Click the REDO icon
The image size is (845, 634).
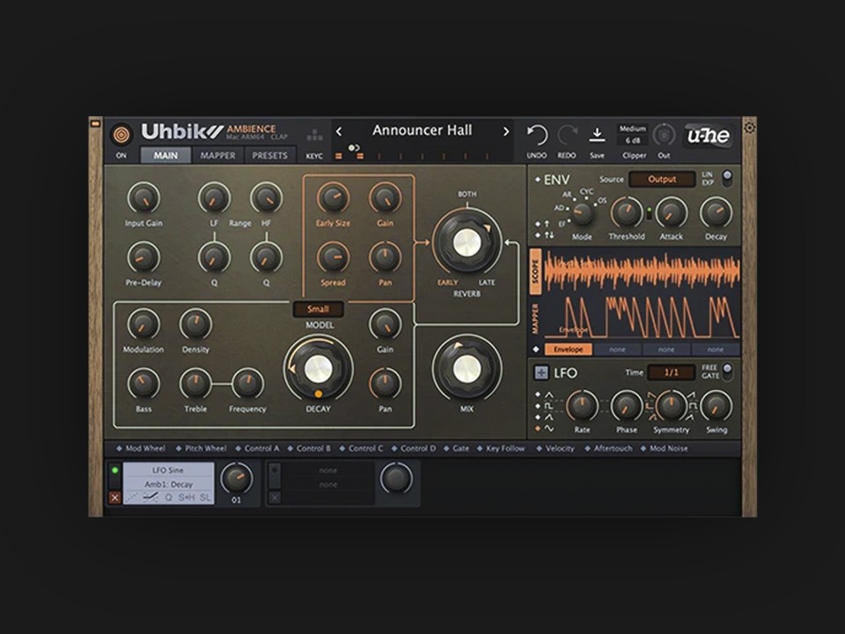coord(567,135)
